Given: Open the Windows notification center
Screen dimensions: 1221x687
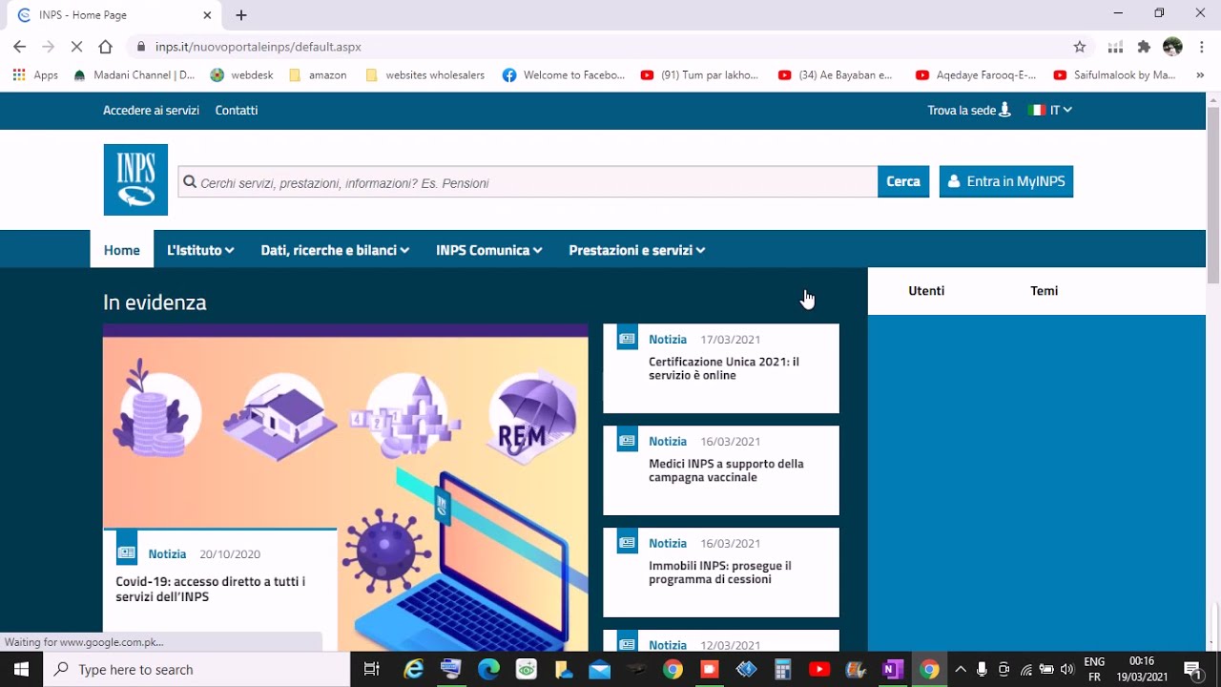Looking at the screenshot, I should 1192,669.
